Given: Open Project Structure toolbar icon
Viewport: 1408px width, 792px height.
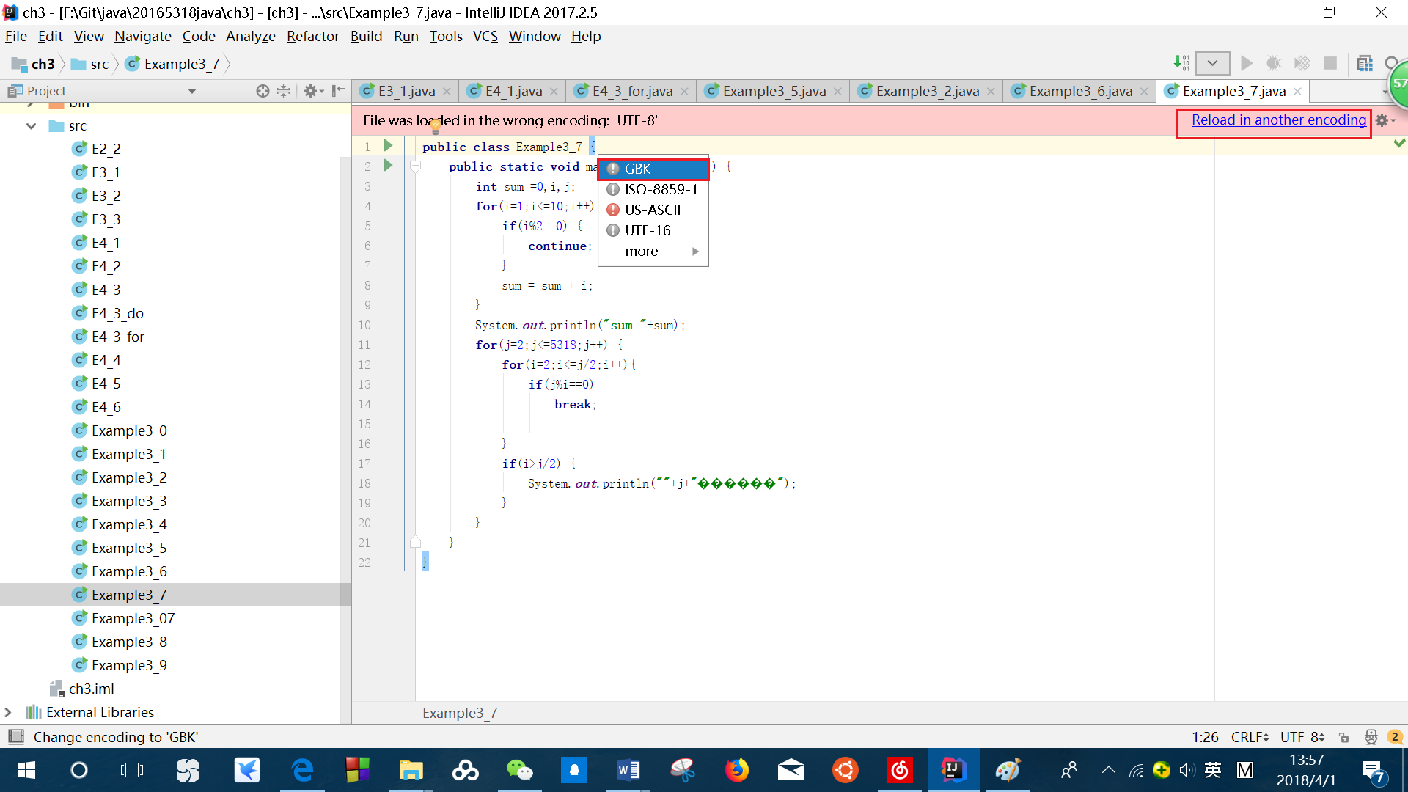Looking at the screenshot, I should [x=1365, y=64].
